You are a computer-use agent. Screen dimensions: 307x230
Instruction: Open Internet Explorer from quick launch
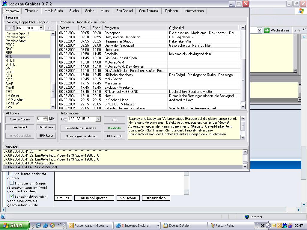45,226
